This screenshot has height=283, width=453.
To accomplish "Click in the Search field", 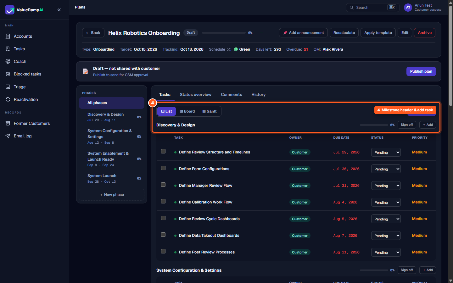I will pos(372,8).
